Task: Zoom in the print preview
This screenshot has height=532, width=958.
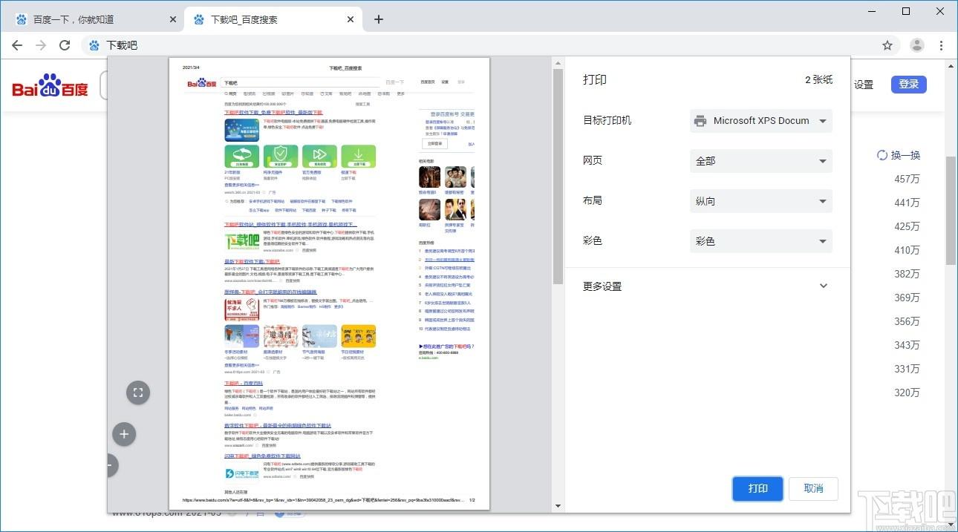Action: (x=124, y=434)
